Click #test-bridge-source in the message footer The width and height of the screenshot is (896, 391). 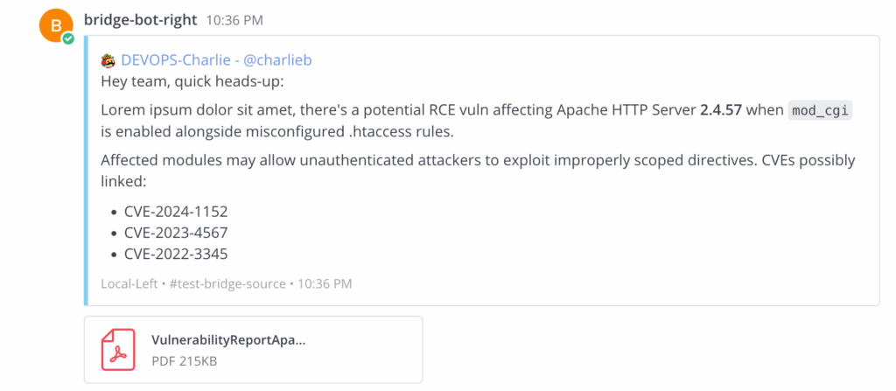[227, 283]
